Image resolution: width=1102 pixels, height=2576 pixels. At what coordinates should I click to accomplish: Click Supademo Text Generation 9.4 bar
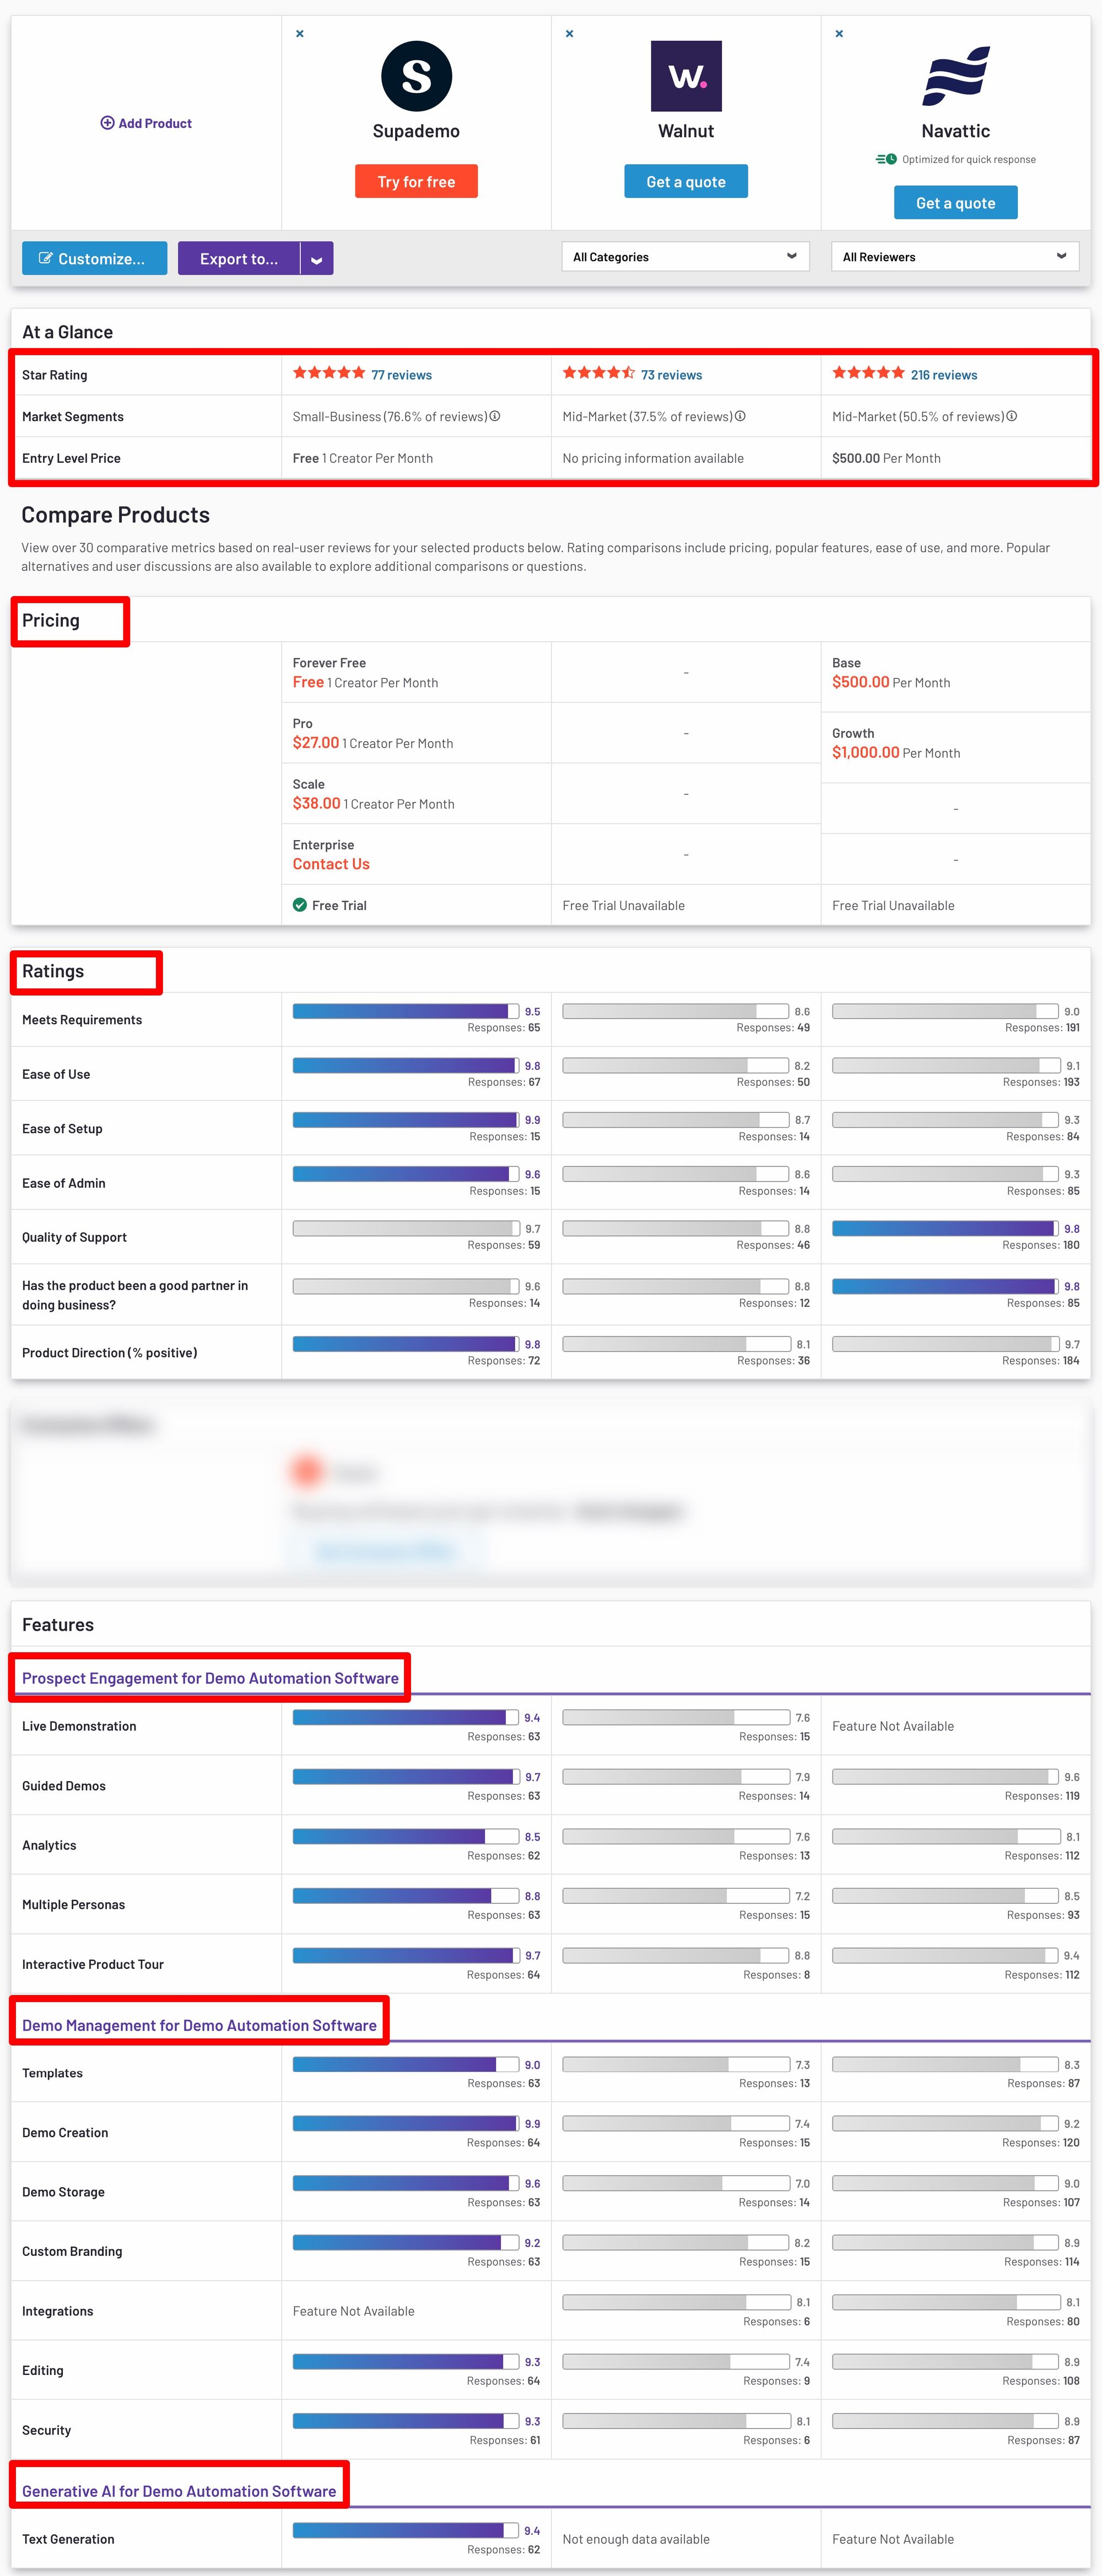tap(406, 2530)
